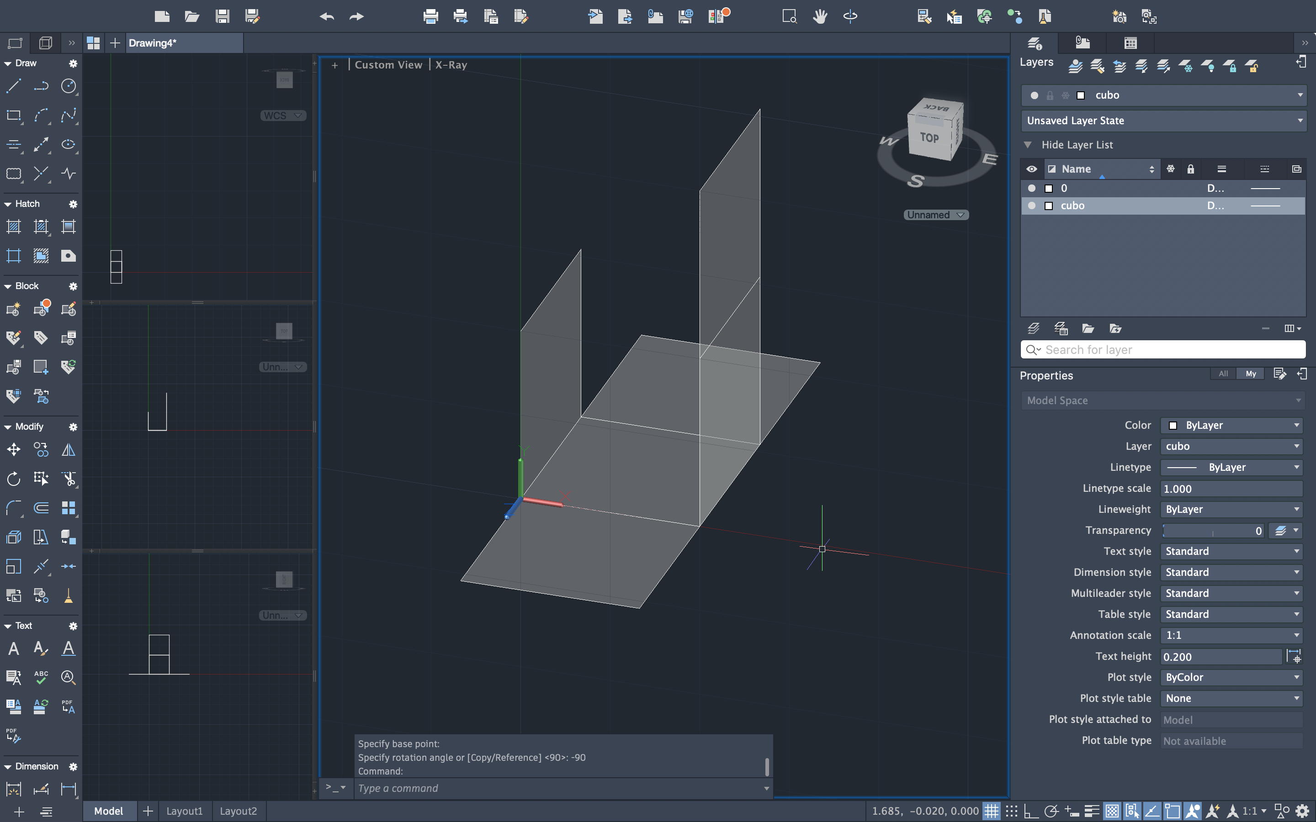Click the Open folder icon in toolbar

[192, 16]
